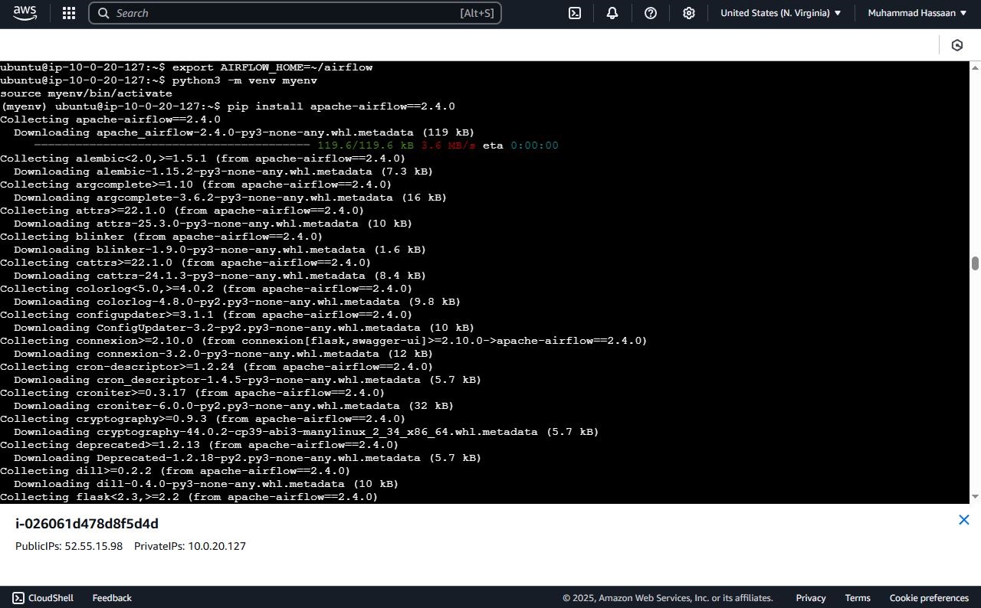Click the export AIRFLOW_HOME command line
The height and width of the screenshot is (608, 981).
[x=186, y=67]
